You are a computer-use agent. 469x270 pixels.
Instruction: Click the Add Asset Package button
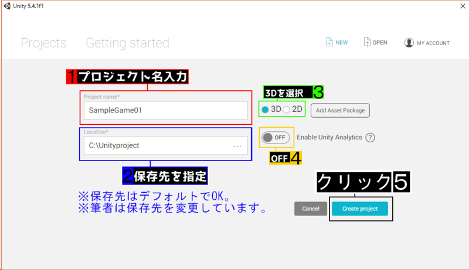(340, 111)
